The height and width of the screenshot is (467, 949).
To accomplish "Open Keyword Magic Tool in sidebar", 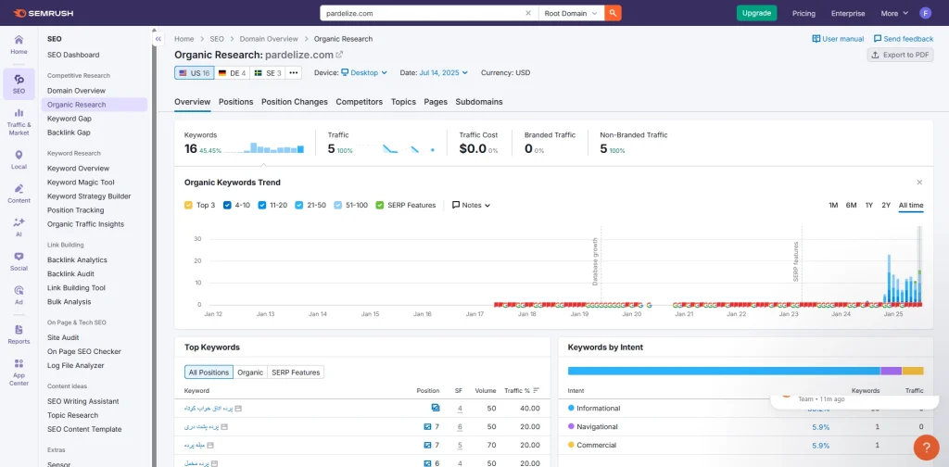I will [x=81, y=183].
